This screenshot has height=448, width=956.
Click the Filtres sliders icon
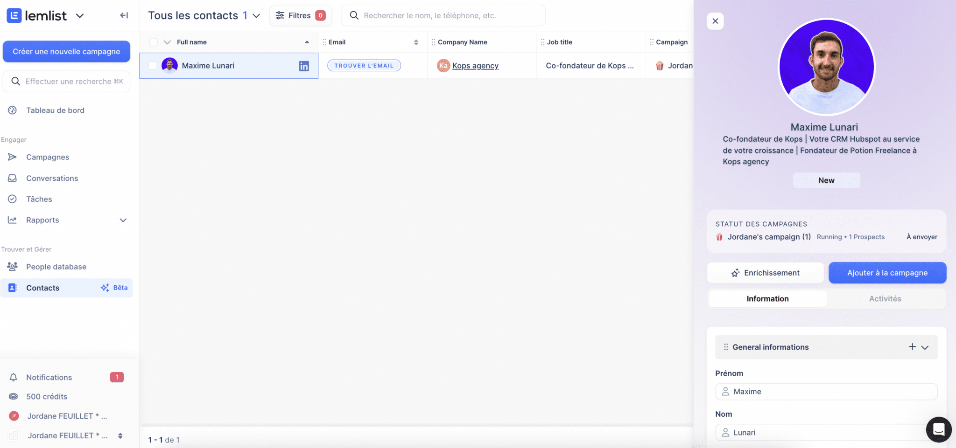point(280,15)
